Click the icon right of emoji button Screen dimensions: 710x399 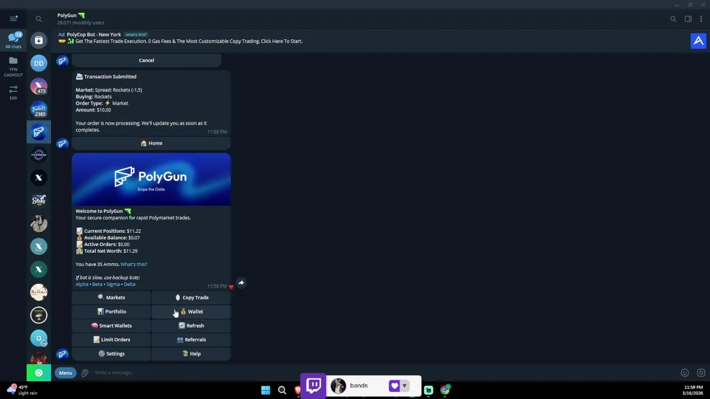tap(701, 373)
